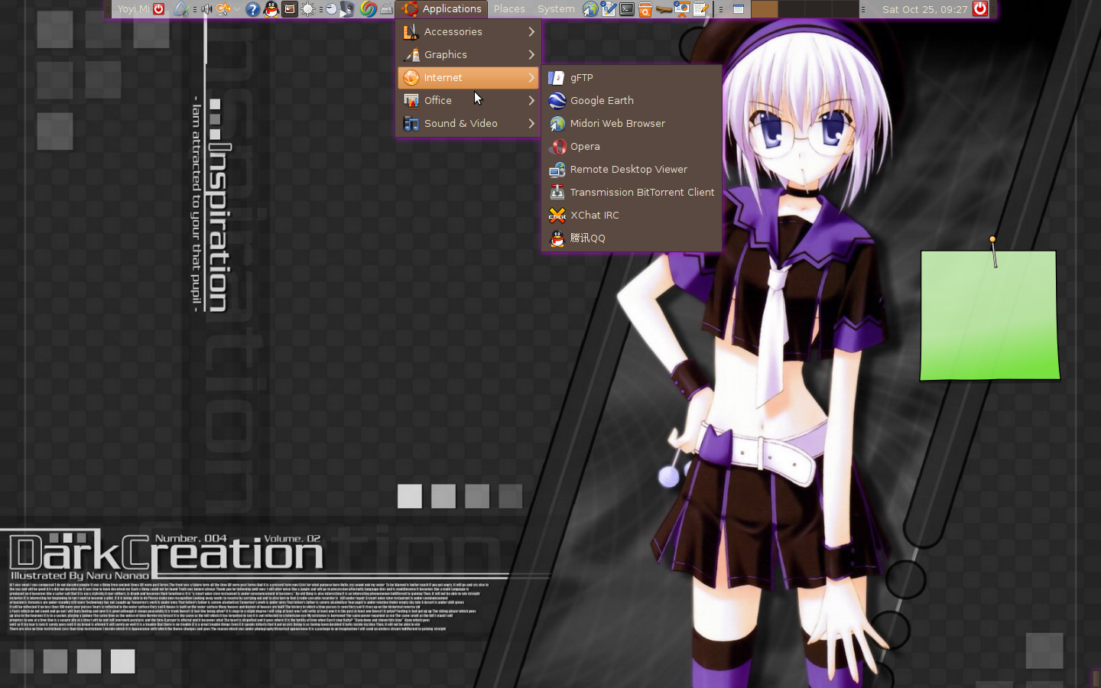The height and width of the screenshot is (688, 1101).
Task: Select the Internet menu category
Action: [469, 77]
